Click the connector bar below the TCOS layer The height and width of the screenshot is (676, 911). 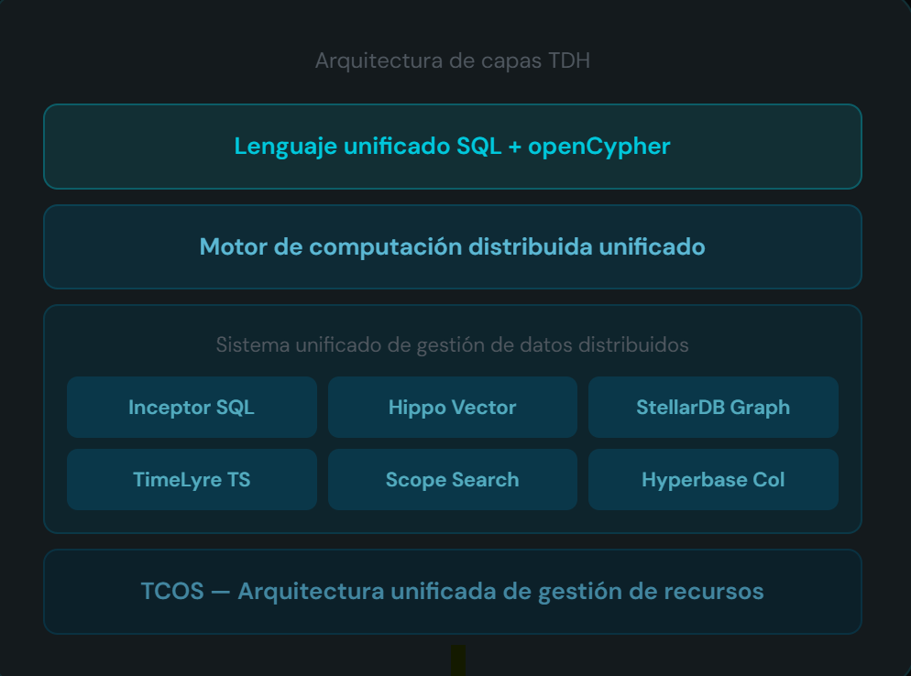click(458, 660)
